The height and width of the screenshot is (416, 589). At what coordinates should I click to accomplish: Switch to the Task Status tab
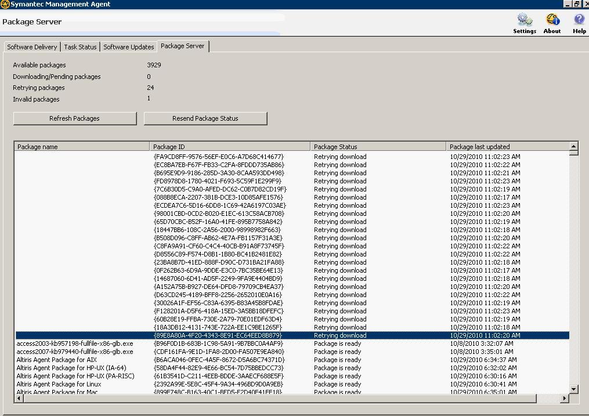[x=80, y=47]
